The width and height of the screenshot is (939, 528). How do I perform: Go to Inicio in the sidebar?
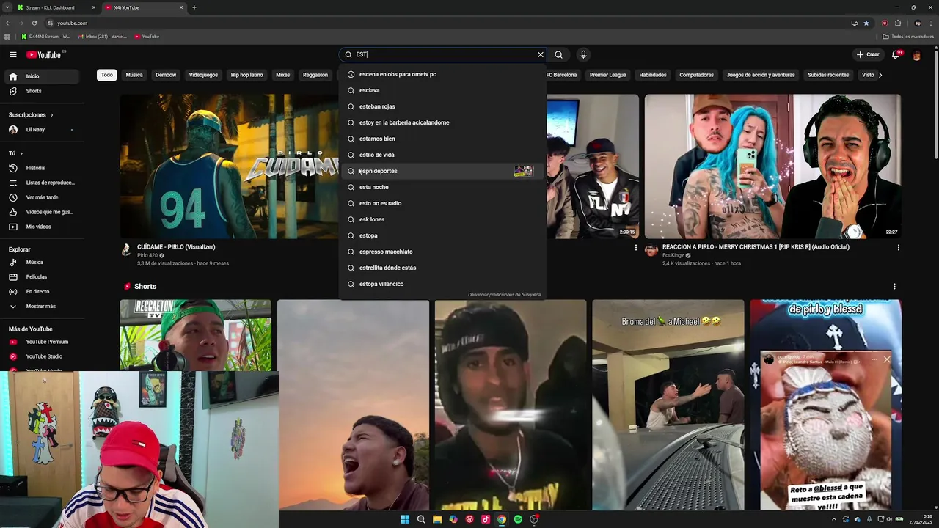point(42,76)
